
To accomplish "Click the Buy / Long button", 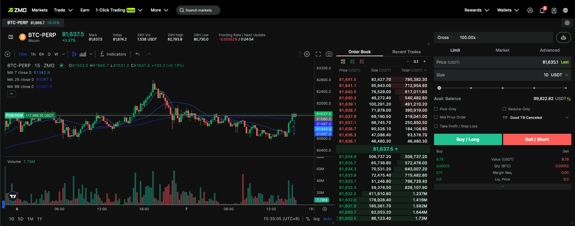I will pyautogui.click(x=468, y=140).
